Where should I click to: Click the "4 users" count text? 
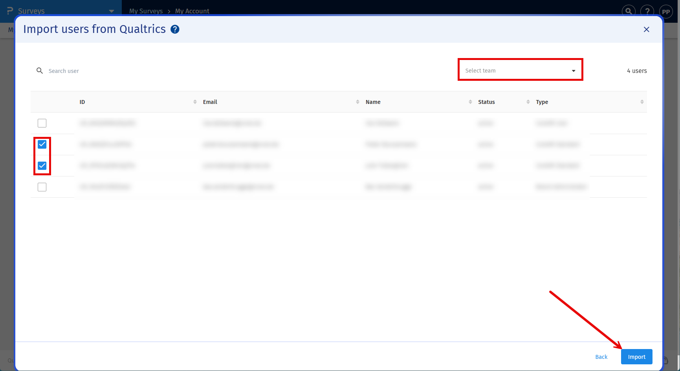coord(637,71)
